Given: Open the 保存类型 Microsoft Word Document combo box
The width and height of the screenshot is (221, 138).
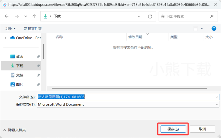Looking at the screenshot, I should 128,104.
